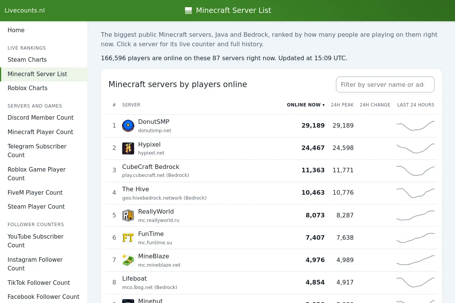Click the DonutSMP server icon
Screen dimensions: 455x303
pyautogui.click(x=128, y=126)
